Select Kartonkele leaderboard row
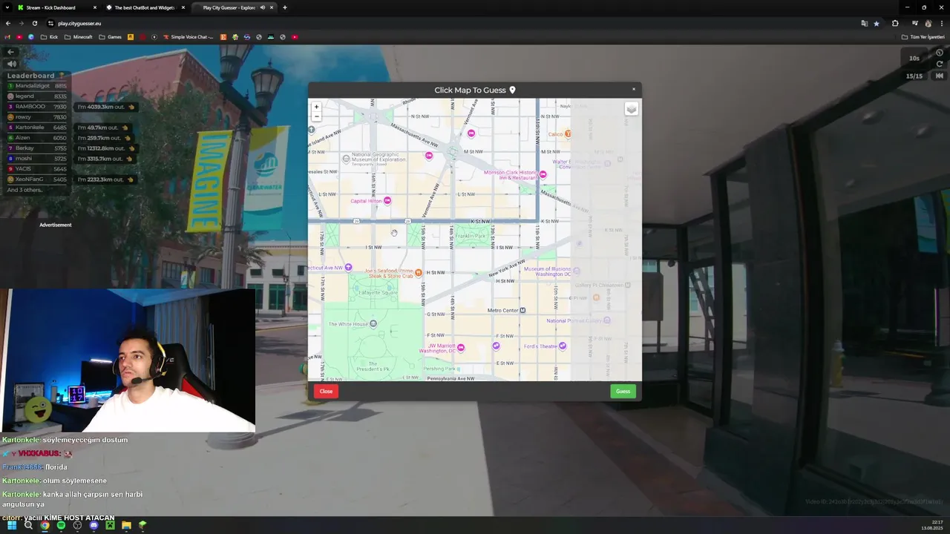The width and height of the screenshot is (950, 534). pos(37,128)
